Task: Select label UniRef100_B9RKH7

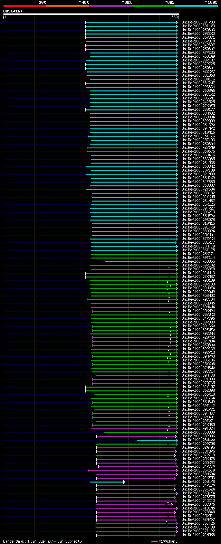Action: [x=198, y=60]
